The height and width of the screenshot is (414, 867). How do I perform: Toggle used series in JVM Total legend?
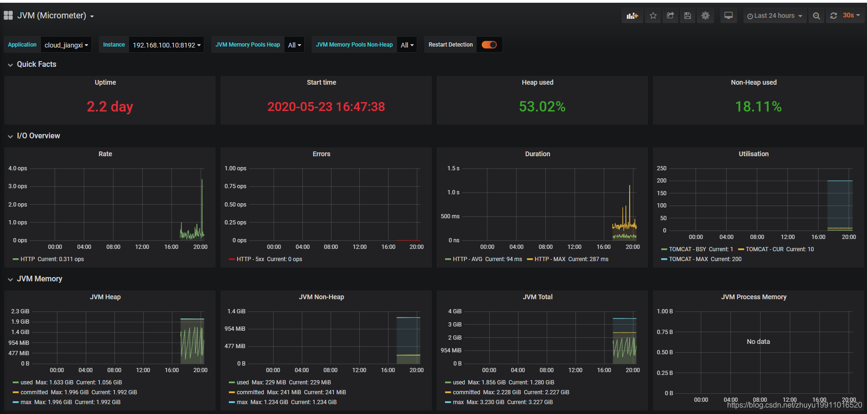(459, 382)
